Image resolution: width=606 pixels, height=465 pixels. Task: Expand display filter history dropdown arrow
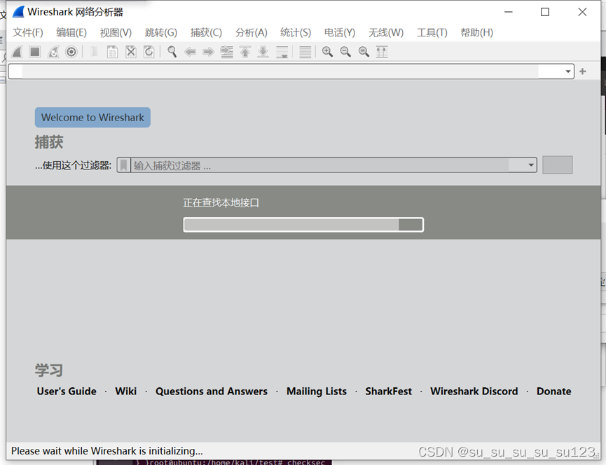[x=567, y=71]
